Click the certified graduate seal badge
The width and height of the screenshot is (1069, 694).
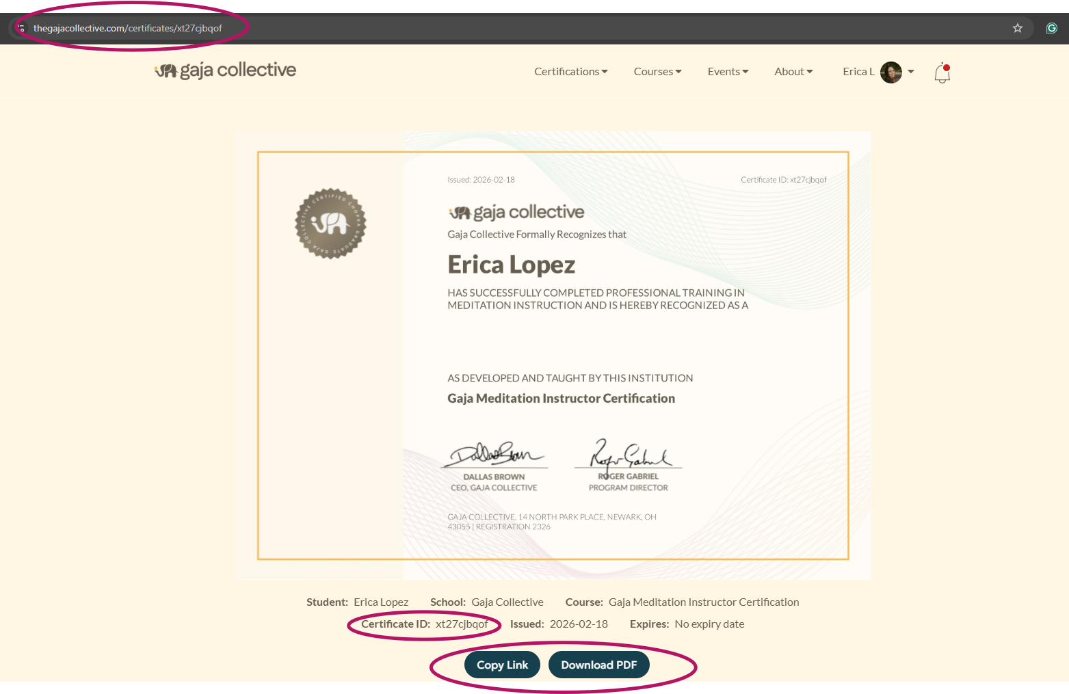330,224
